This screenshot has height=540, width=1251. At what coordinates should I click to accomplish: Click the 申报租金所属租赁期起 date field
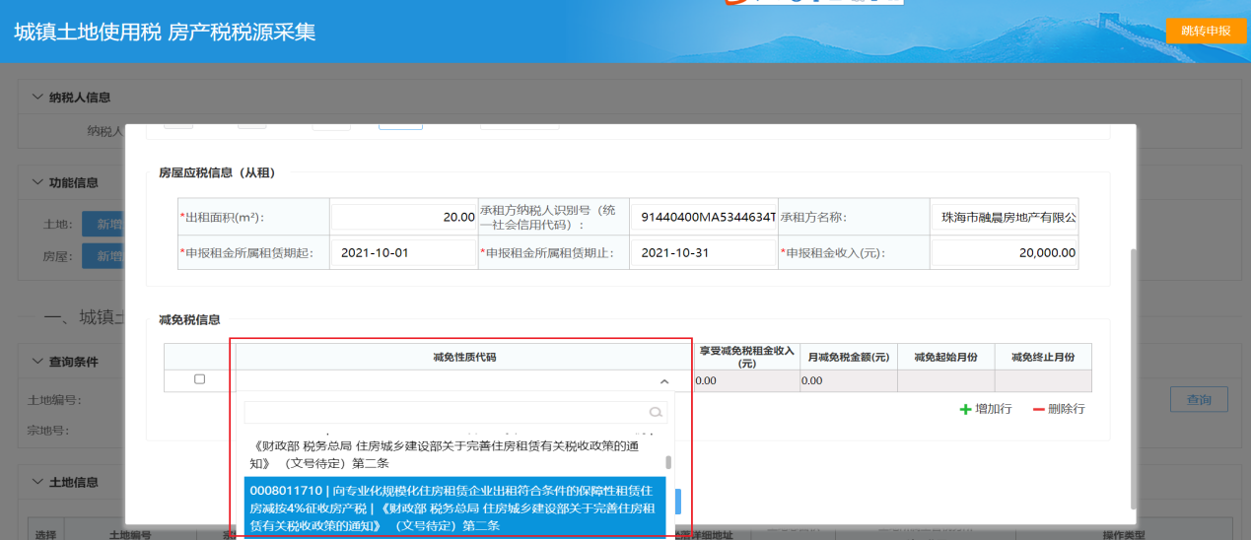click(403, 253)
